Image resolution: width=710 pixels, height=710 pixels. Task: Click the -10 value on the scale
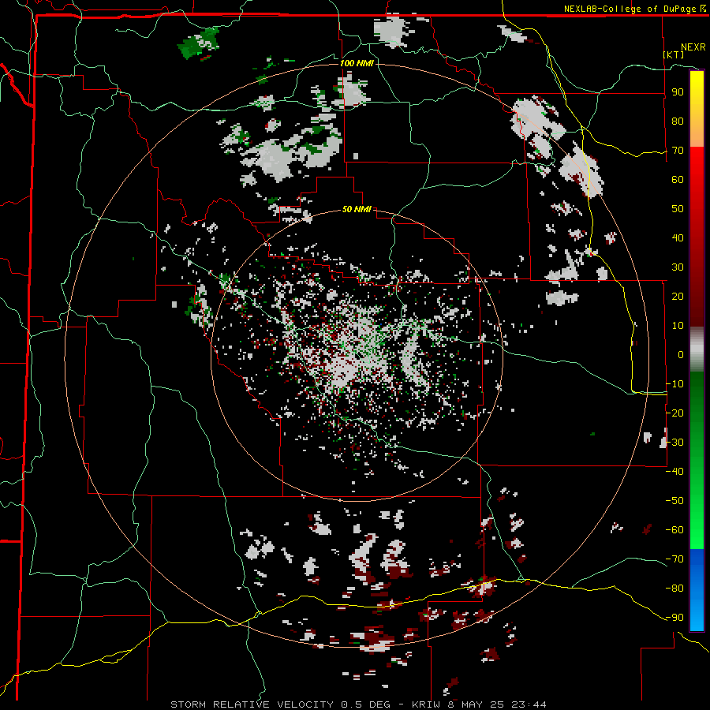click(x=674, y=384)
